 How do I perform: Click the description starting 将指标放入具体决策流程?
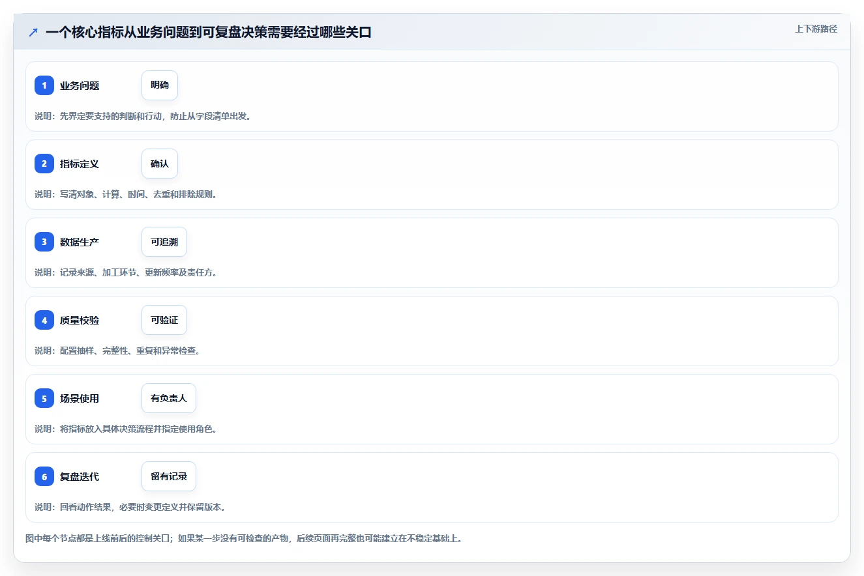point(126,429)
